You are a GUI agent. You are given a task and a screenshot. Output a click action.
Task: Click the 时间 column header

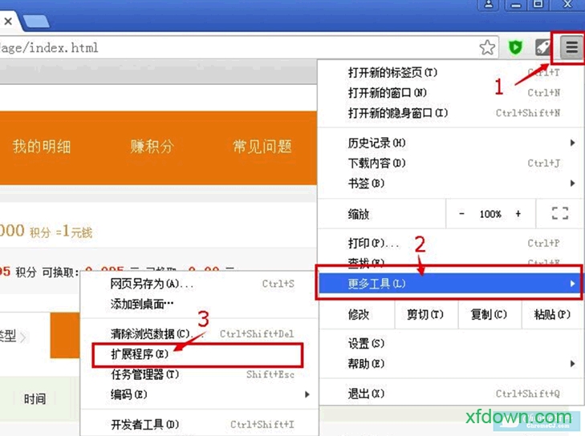coord(35,399)
